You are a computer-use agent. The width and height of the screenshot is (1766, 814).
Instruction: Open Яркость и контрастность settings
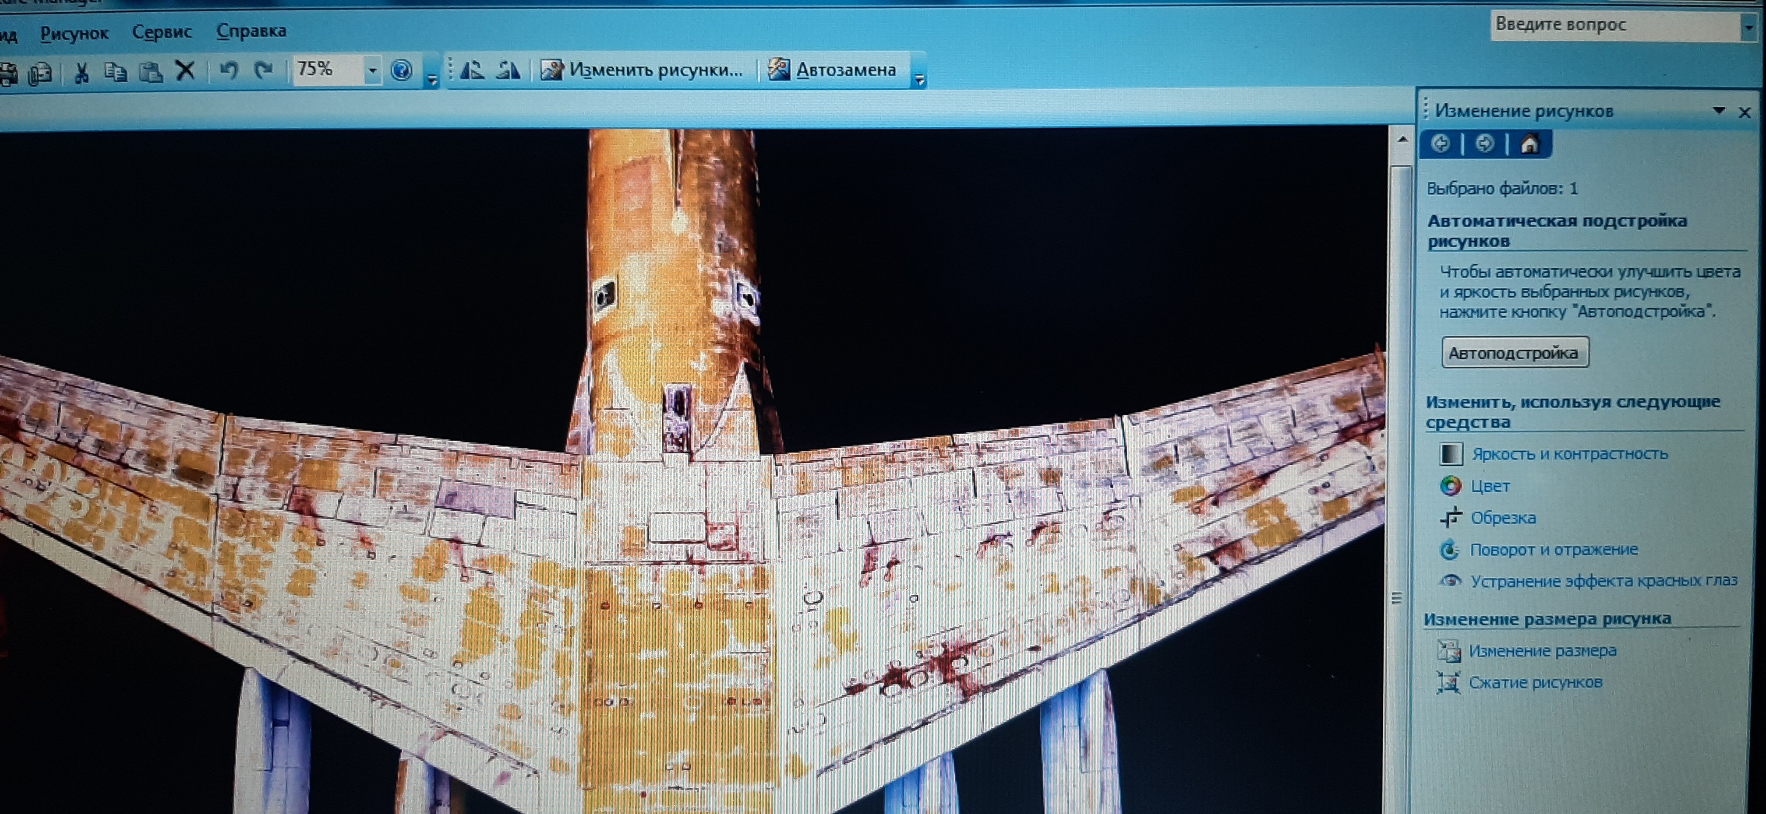pyautogui.click(x=1569, y=453)
